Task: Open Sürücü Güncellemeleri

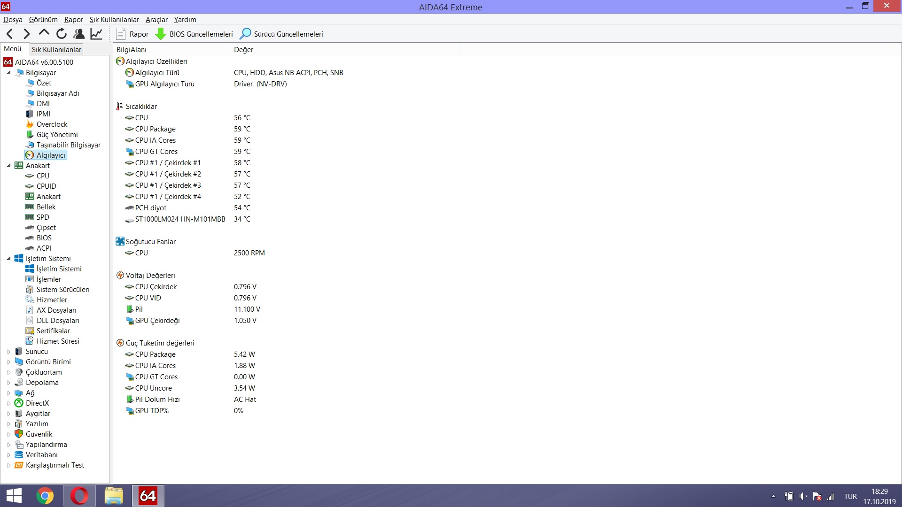Action: coord(281,34)
